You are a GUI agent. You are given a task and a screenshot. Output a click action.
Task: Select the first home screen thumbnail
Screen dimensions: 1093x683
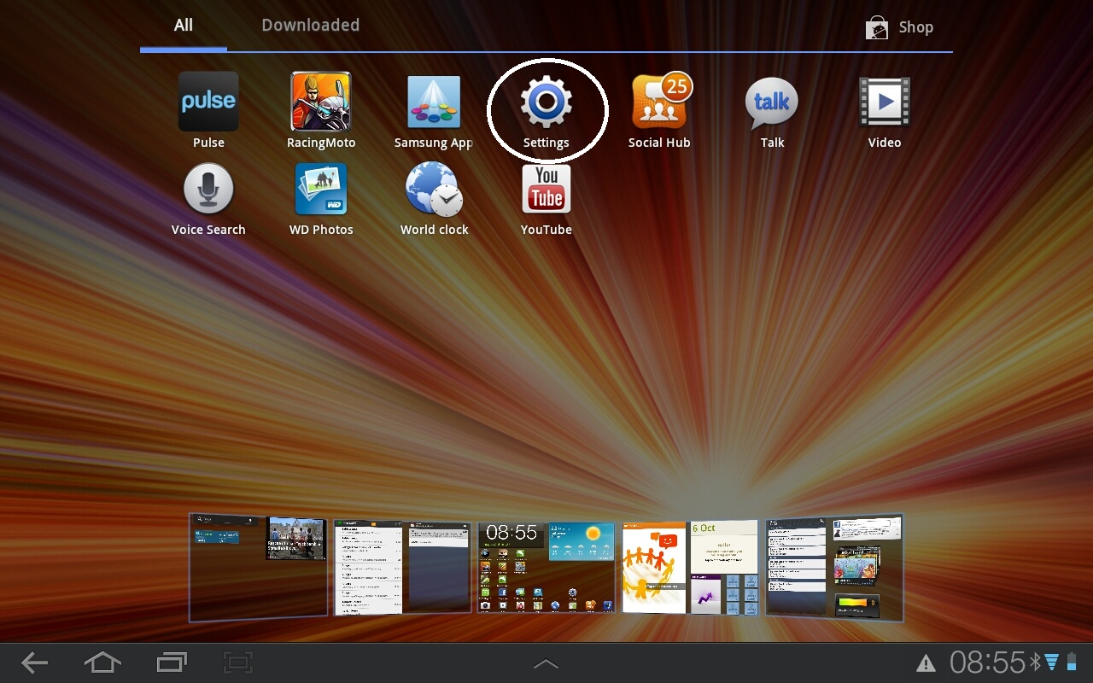pos(258,567)
